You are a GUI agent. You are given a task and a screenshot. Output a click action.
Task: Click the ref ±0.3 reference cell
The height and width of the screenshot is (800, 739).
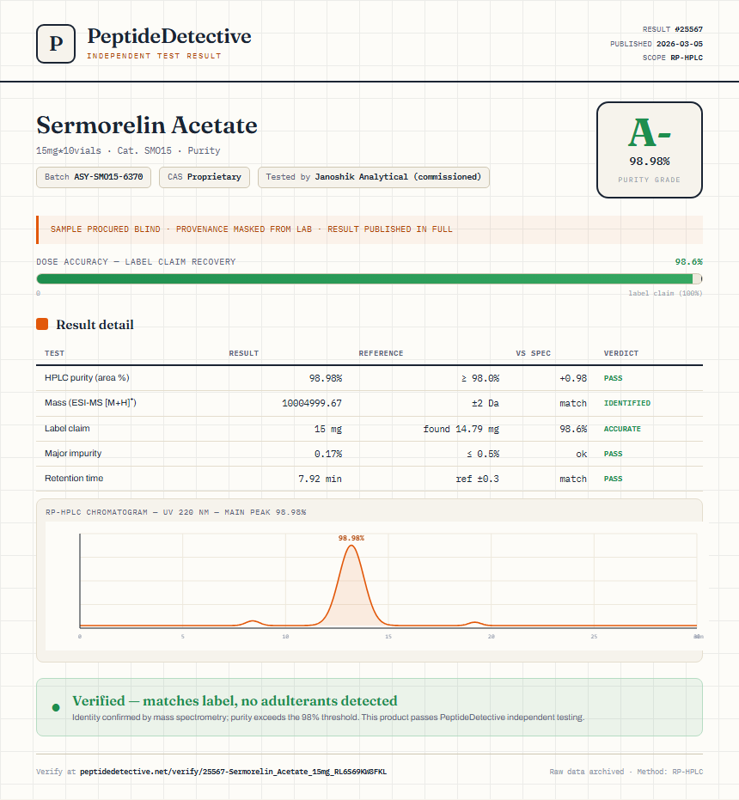[x=477, y=479]
